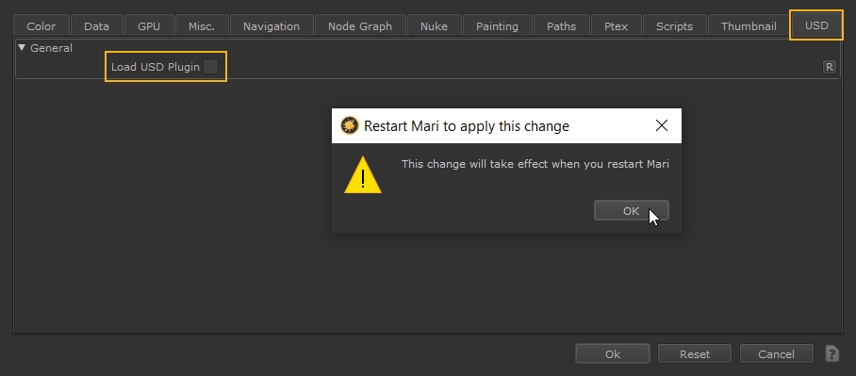Select the USD tab

816,25
